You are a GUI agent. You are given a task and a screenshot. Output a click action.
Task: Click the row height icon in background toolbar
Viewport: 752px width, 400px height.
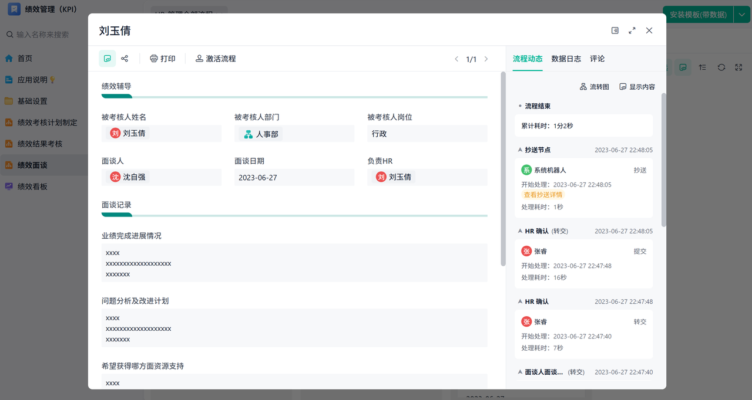tap(703, 67)
